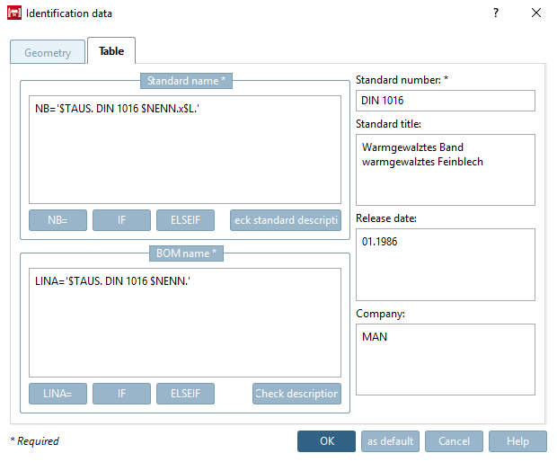557x462 pixels.
Task: Click the NB= button
Action: point(57,220)
